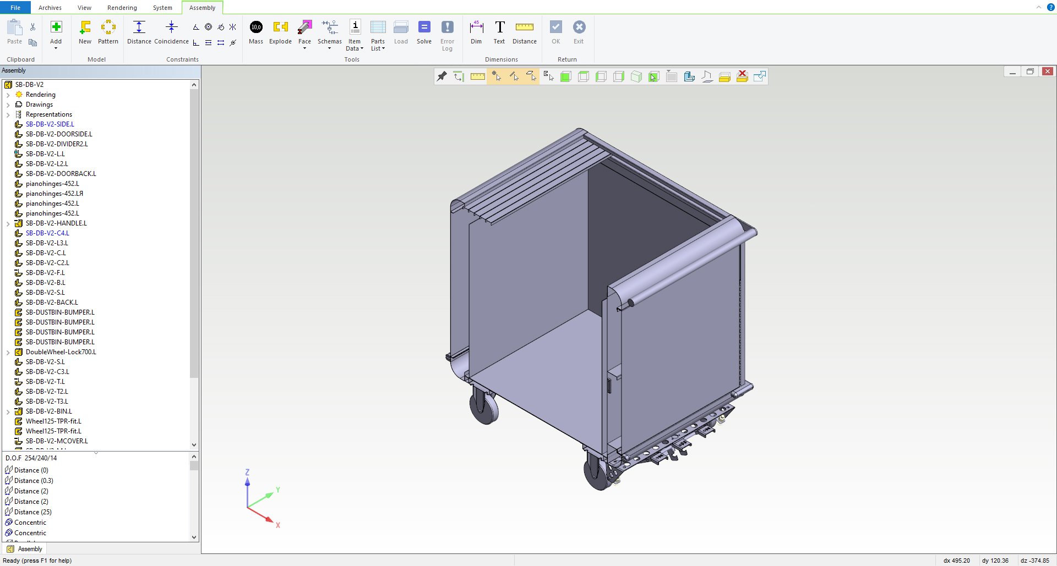Toggle the face selection filter
Viewport: 1057px width, 566px height.
tap(531, 76)
